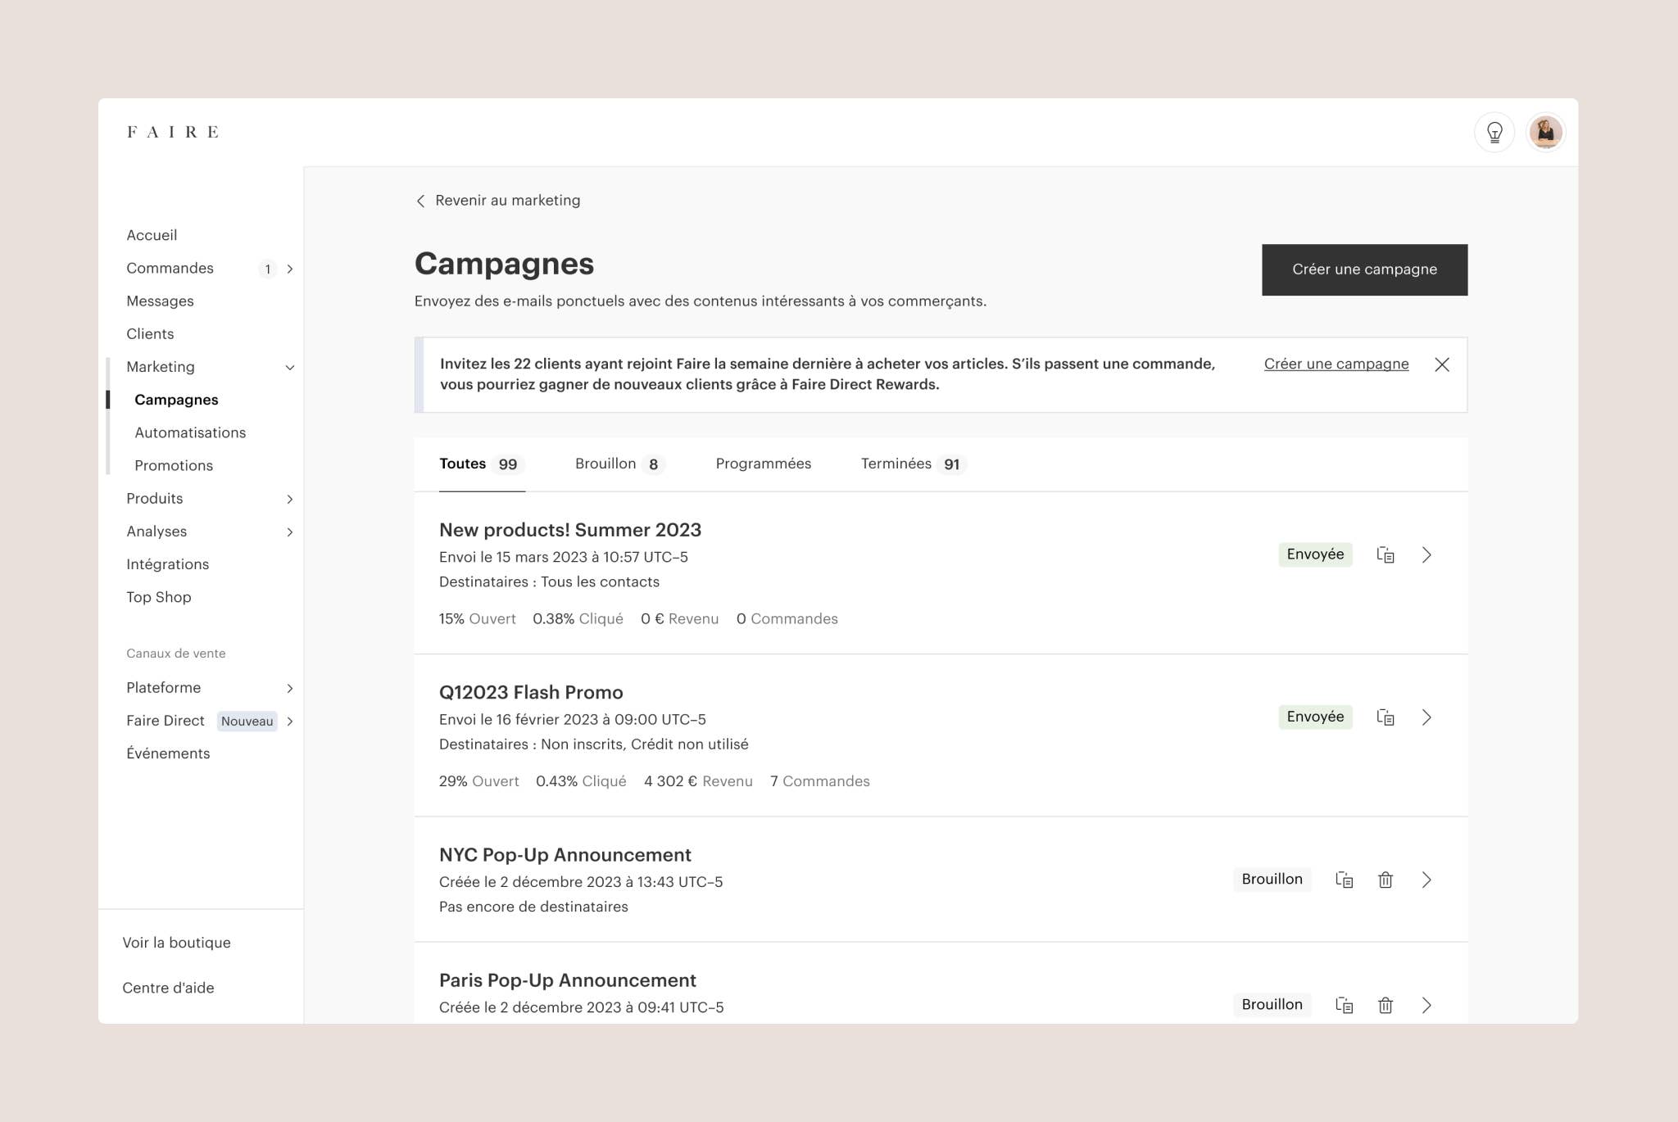The height and width of the screenshot is (1122, 1678).
Task: Delete the Paris Pop-Up Announcement draft
Action: [1385, 1005]
